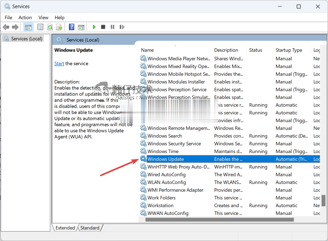Image resolution: width=328 pixels, height=241 pixels.
Task: Click the gear icon beside WMI Performance Adapter
Action: [143, 190]
